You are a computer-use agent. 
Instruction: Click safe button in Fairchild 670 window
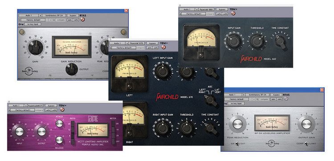point(155,48)
